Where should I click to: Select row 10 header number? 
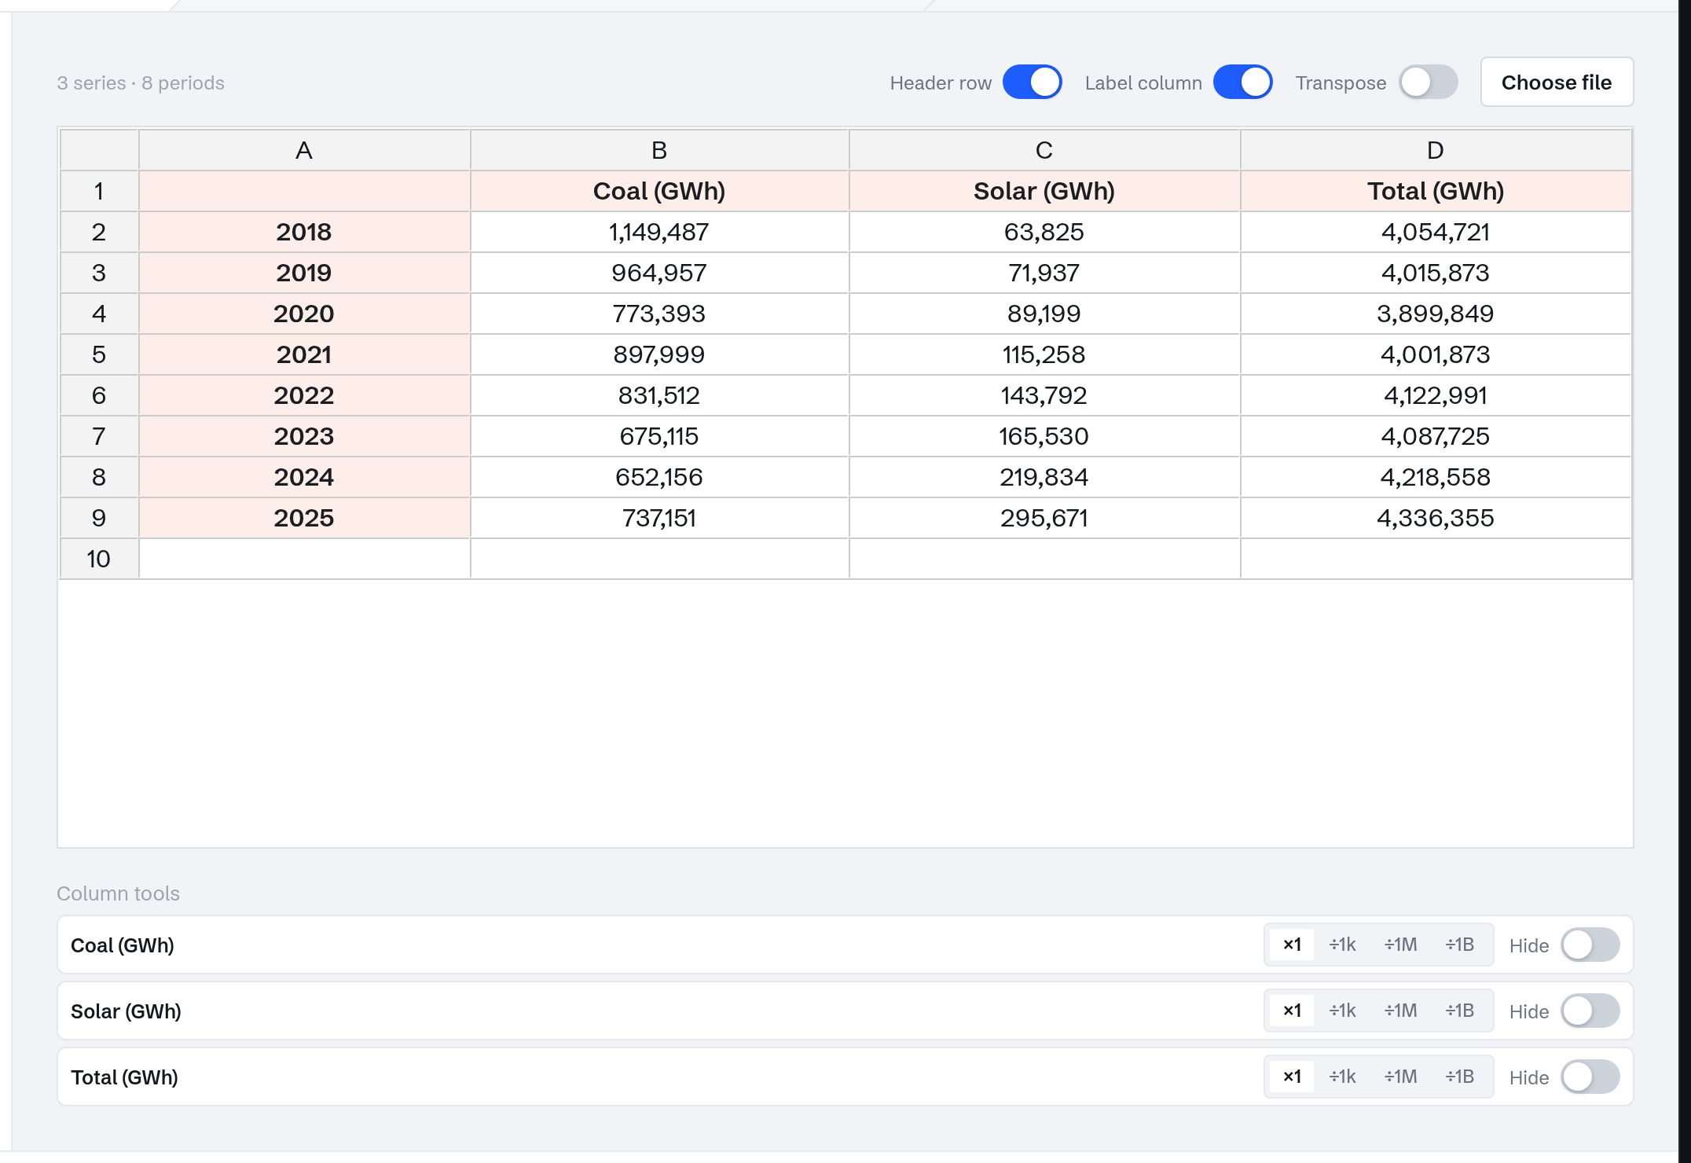tap(99, 559)
